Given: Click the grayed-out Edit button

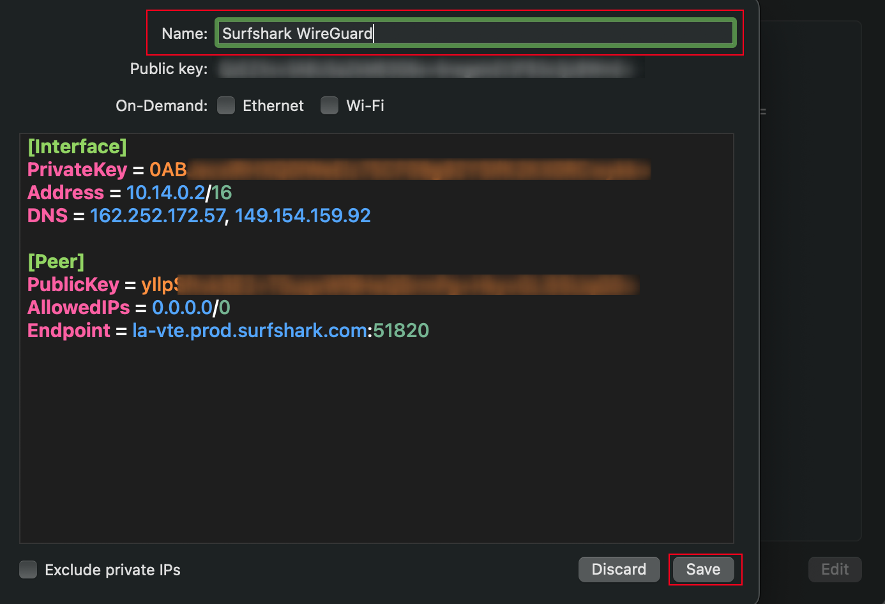Looking at the screenshot, I should point(835,570).
